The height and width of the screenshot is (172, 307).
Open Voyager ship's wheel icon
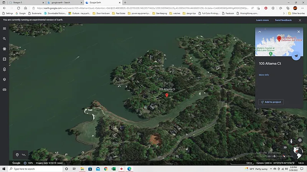[5, 49]
